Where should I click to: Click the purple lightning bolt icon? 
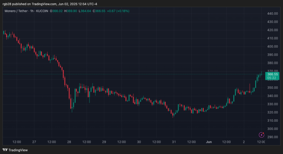262,135
